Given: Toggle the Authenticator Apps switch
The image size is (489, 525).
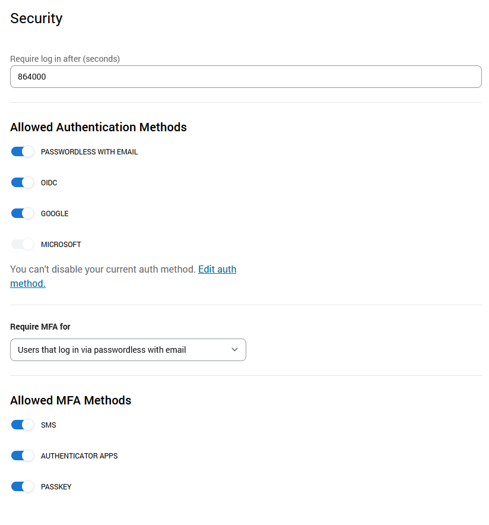Looking at the screenshot, I should tap(23, 456).
